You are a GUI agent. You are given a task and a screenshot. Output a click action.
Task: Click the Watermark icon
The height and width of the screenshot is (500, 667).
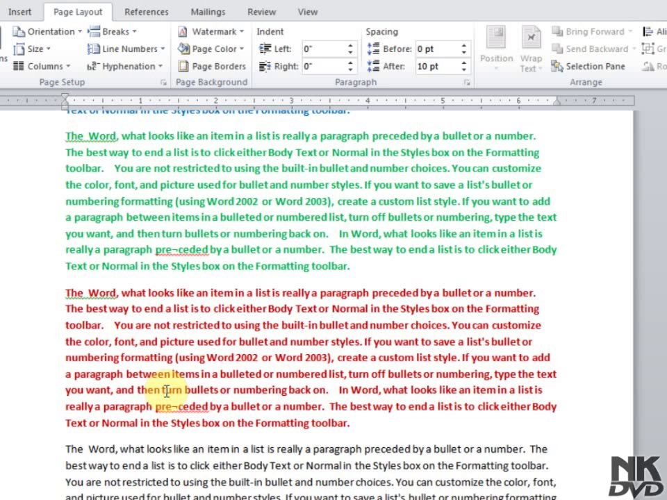(x=183, y=31)
